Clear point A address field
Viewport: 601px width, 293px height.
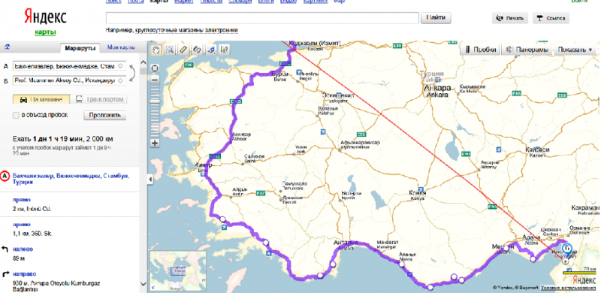tap(121, 66)
